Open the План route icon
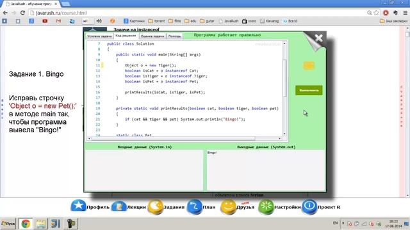The image size is (410, 230). click(x=194, y=207)
